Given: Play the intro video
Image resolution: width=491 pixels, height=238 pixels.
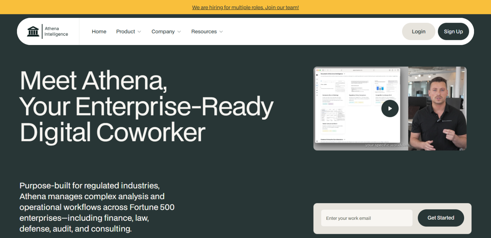Looking at the screenshot, I should (x=390, y=108).
